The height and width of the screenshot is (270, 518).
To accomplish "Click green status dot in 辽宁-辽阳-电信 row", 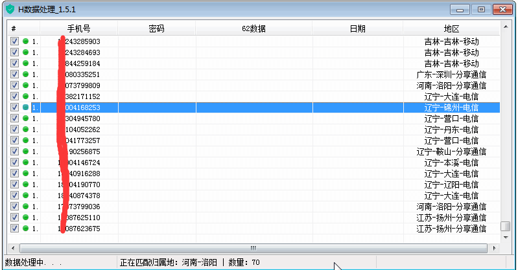I will 26,185.
